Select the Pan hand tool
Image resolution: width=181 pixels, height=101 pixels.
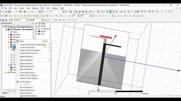pos(104,12)
